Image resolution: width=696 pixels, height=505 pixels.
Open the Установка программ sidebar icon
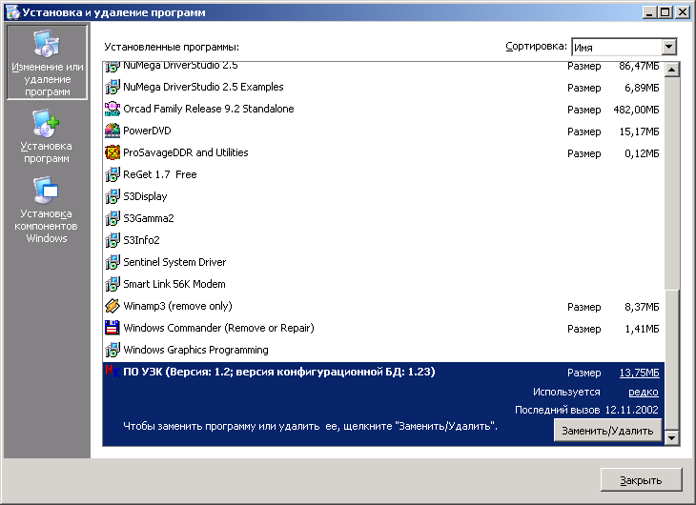tap(46, 123)
